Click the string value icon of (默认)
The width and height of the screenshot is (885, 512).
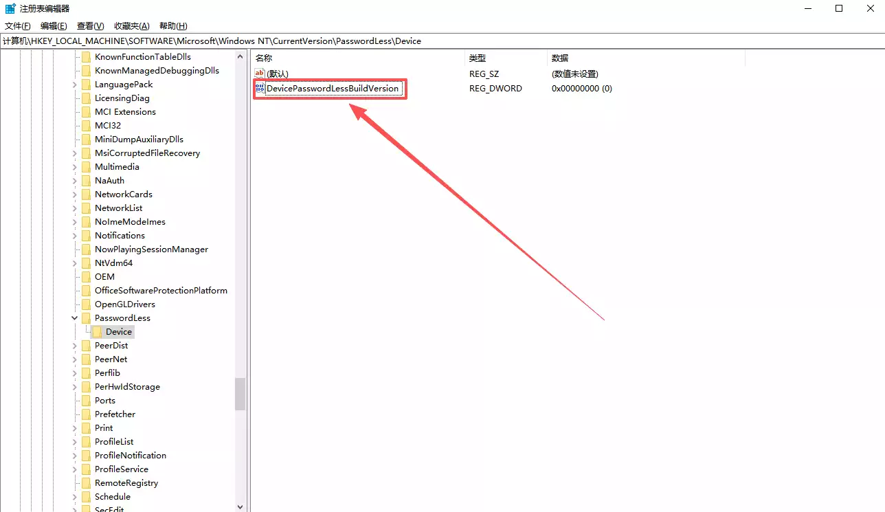[260, 74]
